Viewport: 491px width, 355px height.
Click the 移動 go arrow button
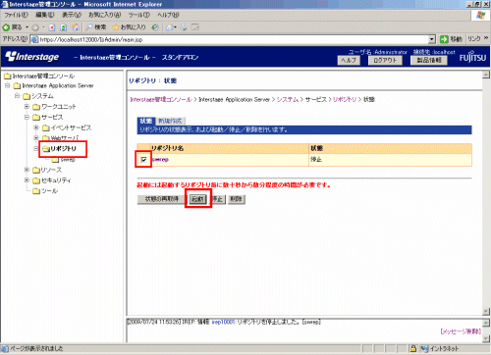451,39
